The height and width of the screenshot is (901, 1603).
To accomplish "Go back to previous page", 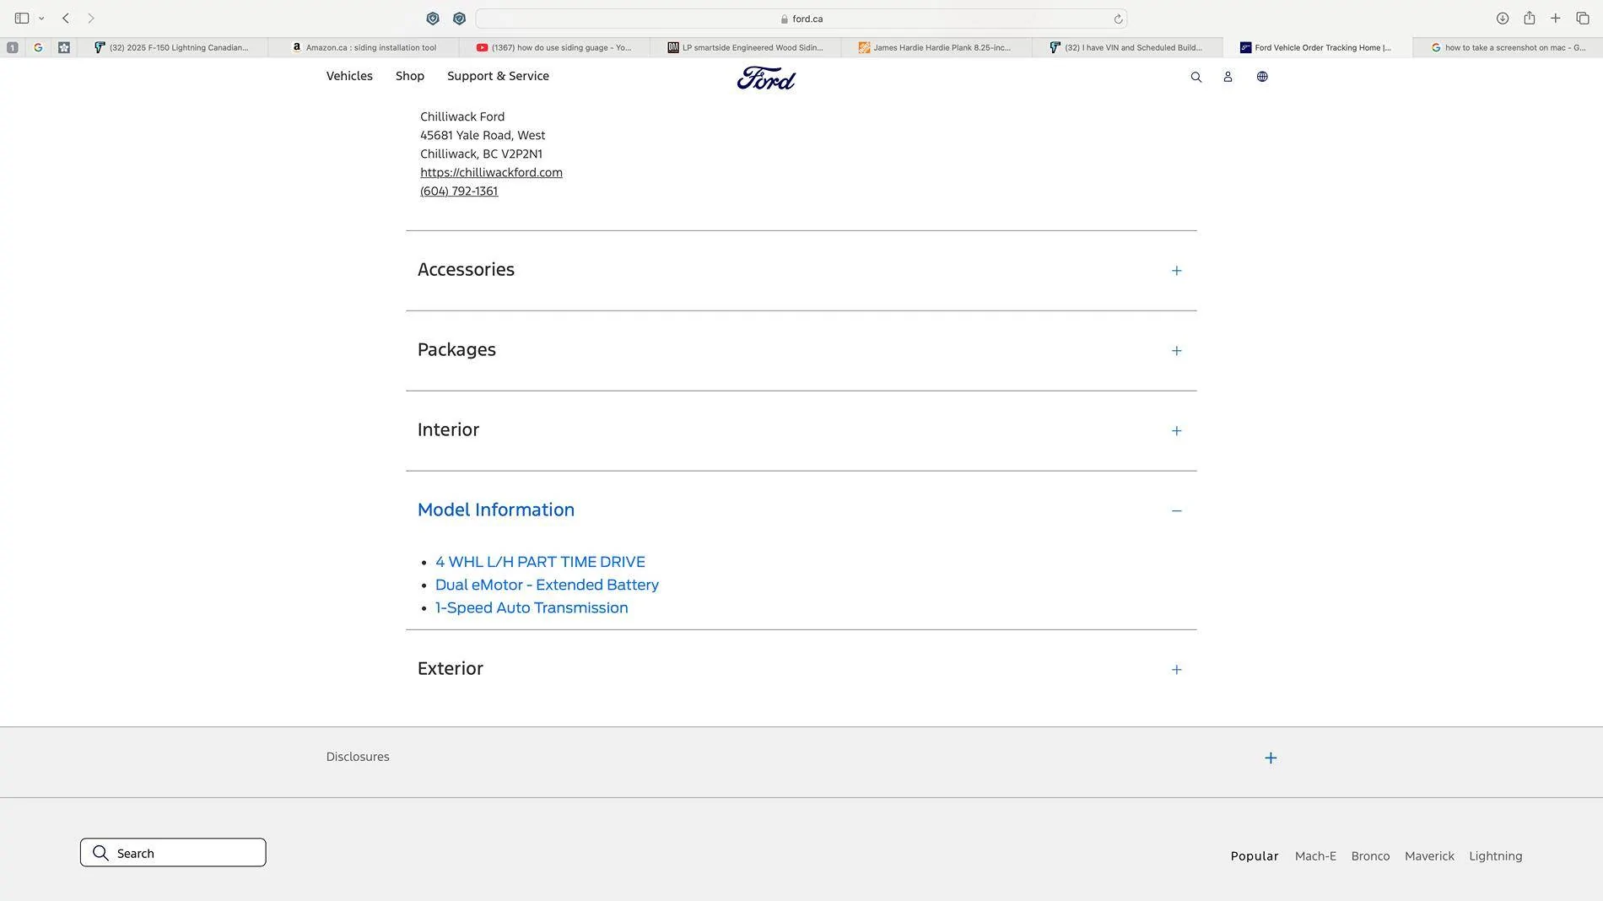I will pos(66,18).
